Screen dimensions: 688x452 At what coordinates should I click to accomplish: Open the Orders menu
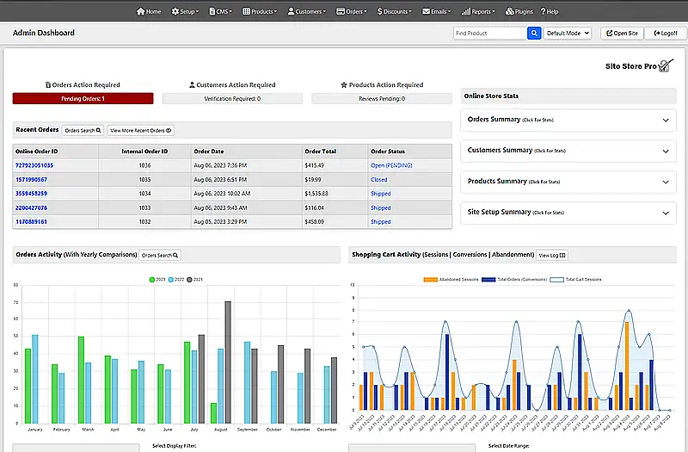[352, 11]
